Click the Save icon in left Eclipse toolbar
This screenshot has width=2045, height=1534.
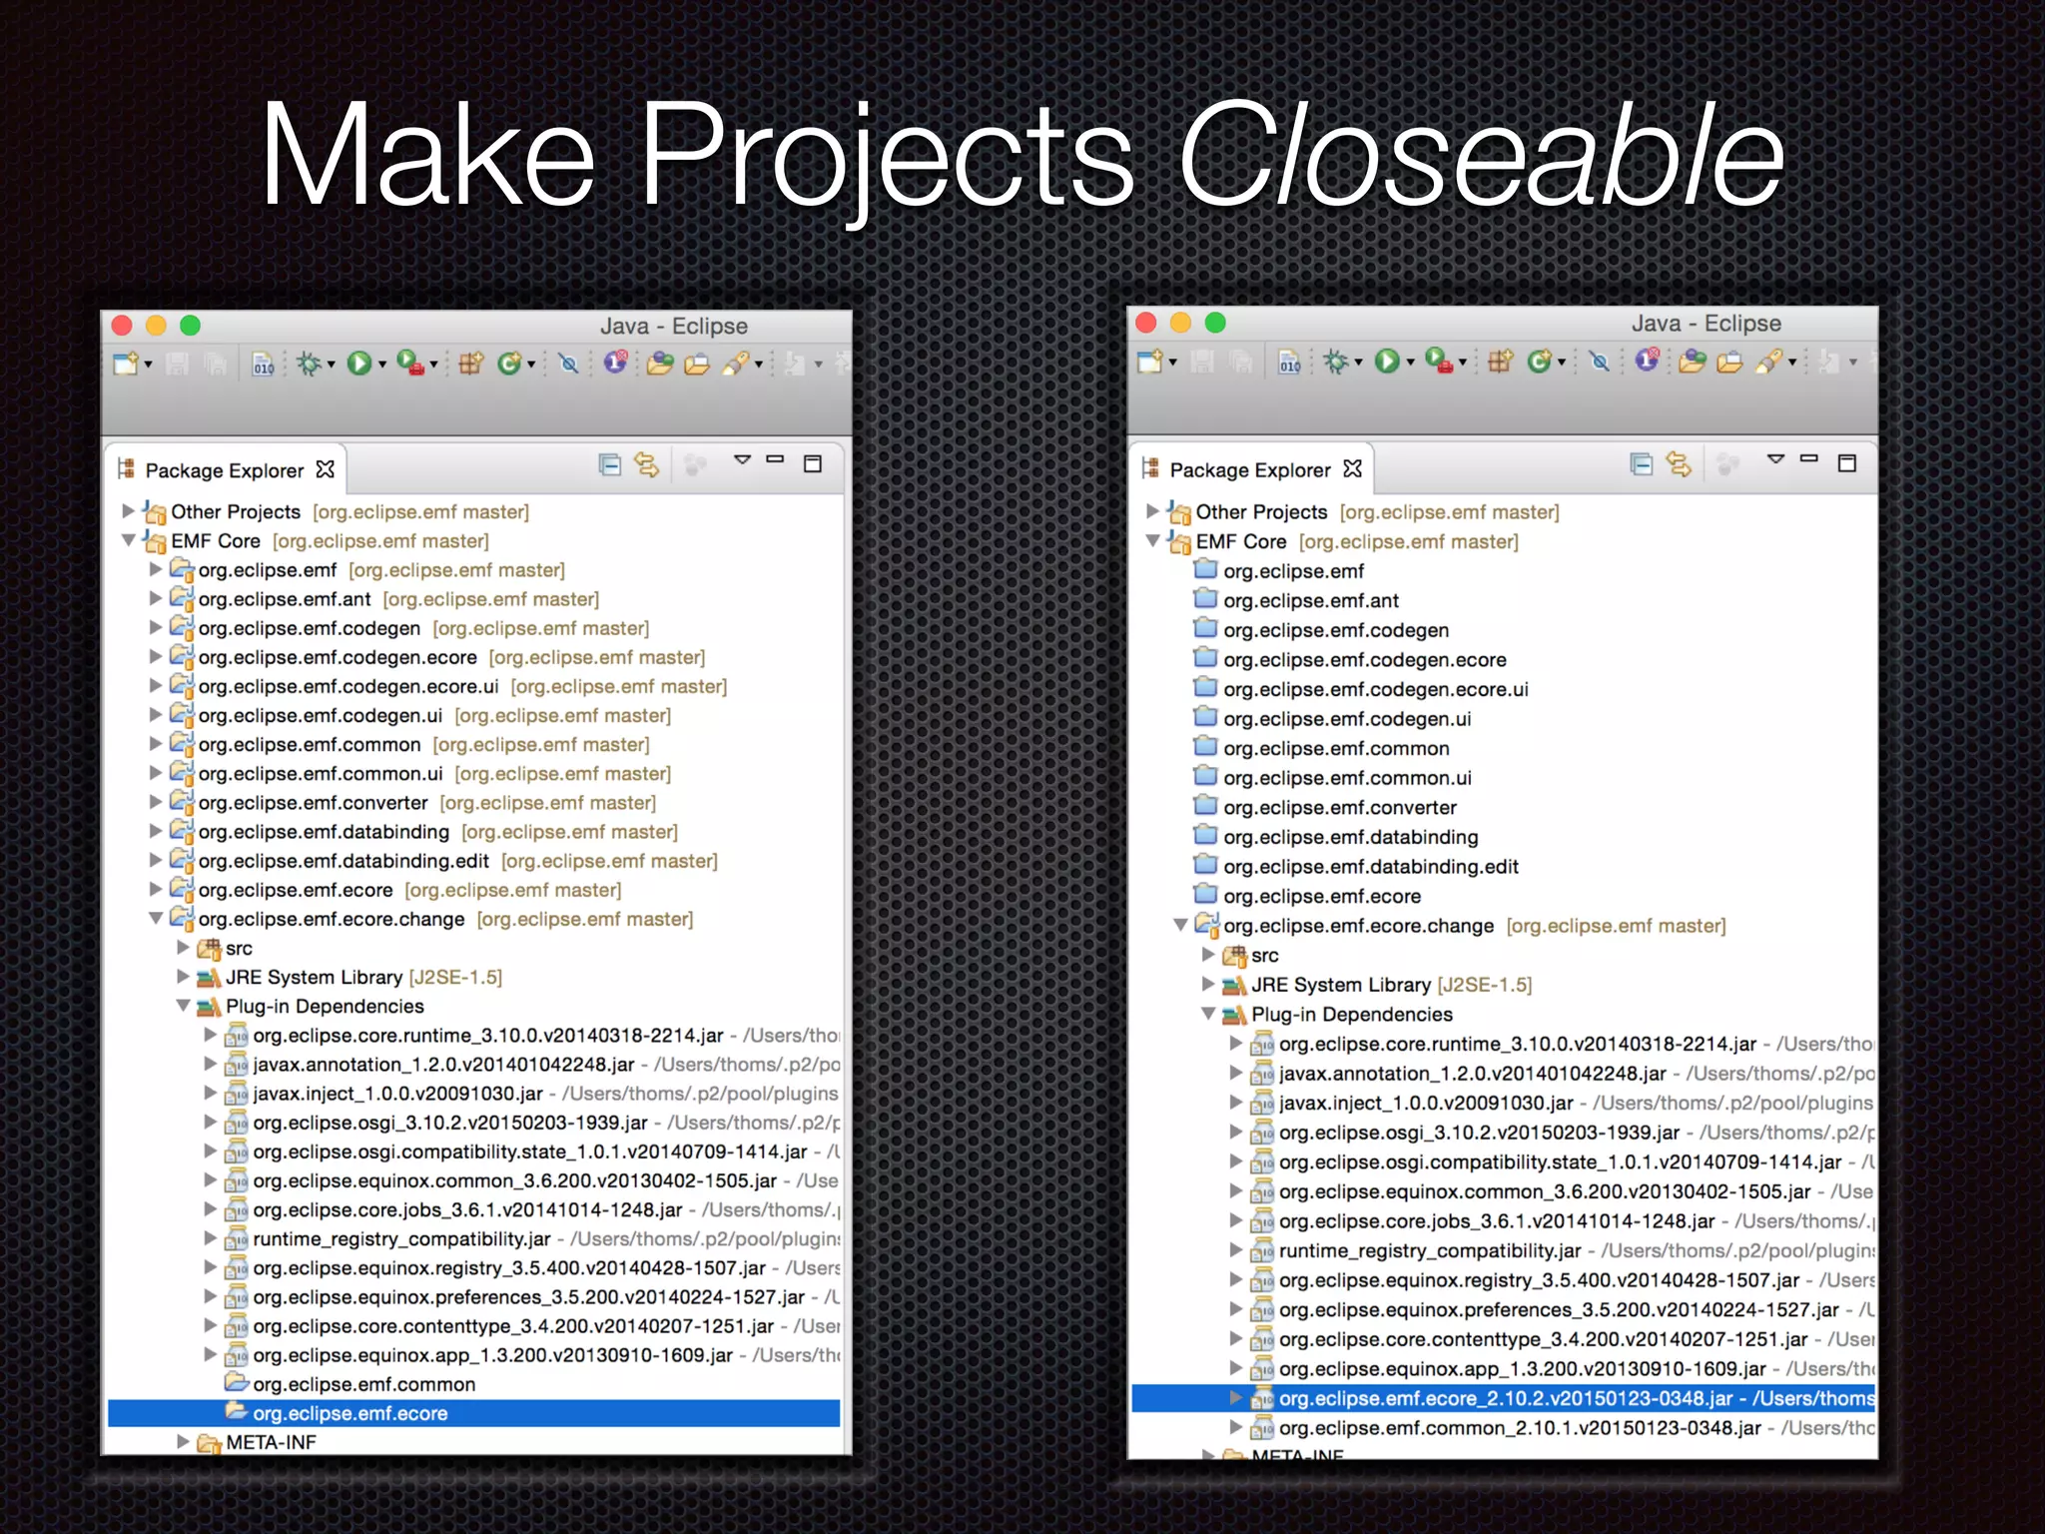[178, 364]
